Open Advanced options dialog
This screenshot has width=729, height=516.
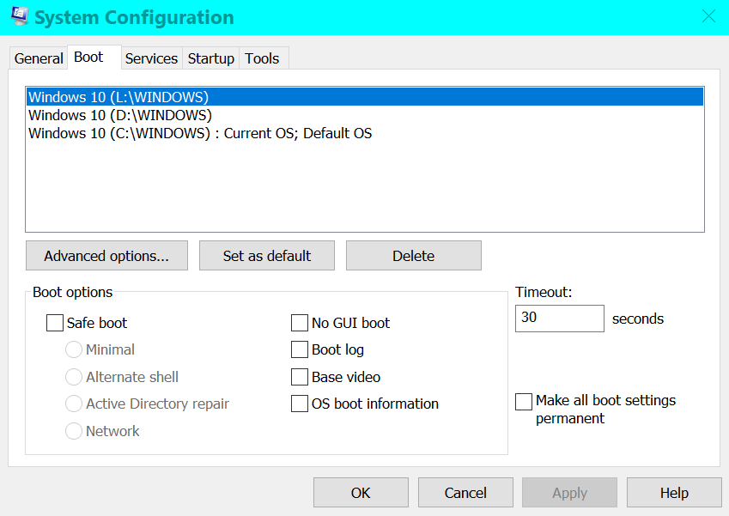tap(106, 256)
